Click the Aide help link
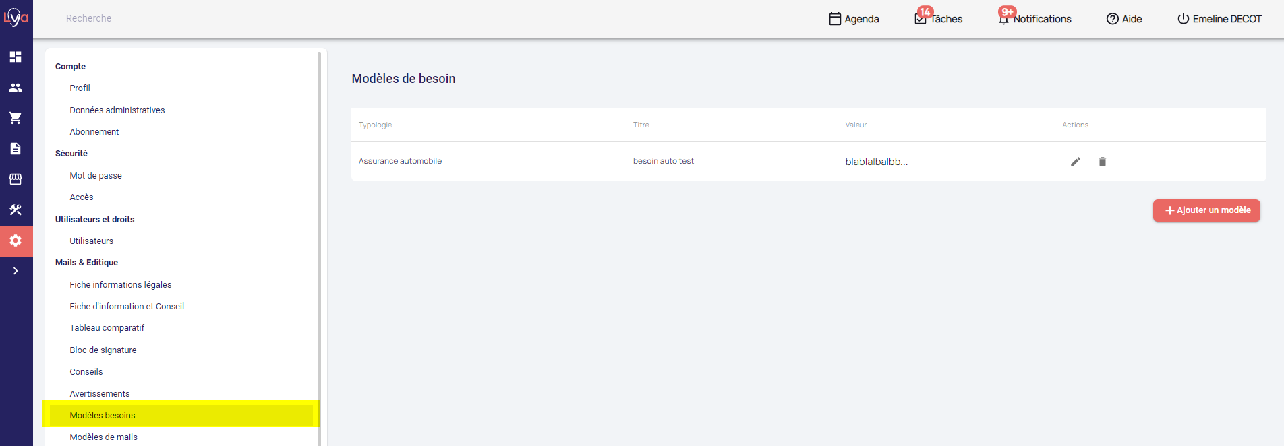 click(x=1124, y=19)
